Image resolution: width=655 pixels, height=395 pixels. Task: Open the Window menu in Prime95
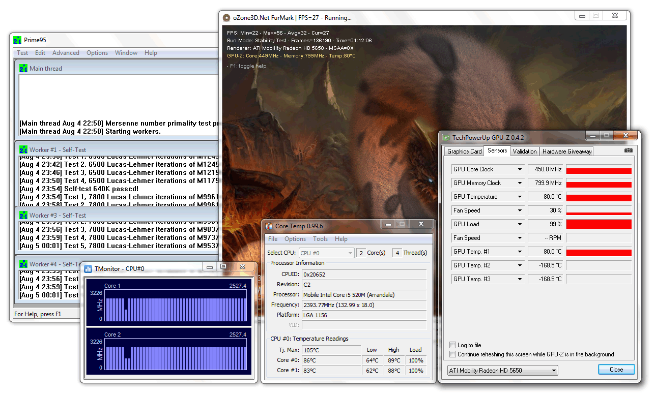click(126, 53)
